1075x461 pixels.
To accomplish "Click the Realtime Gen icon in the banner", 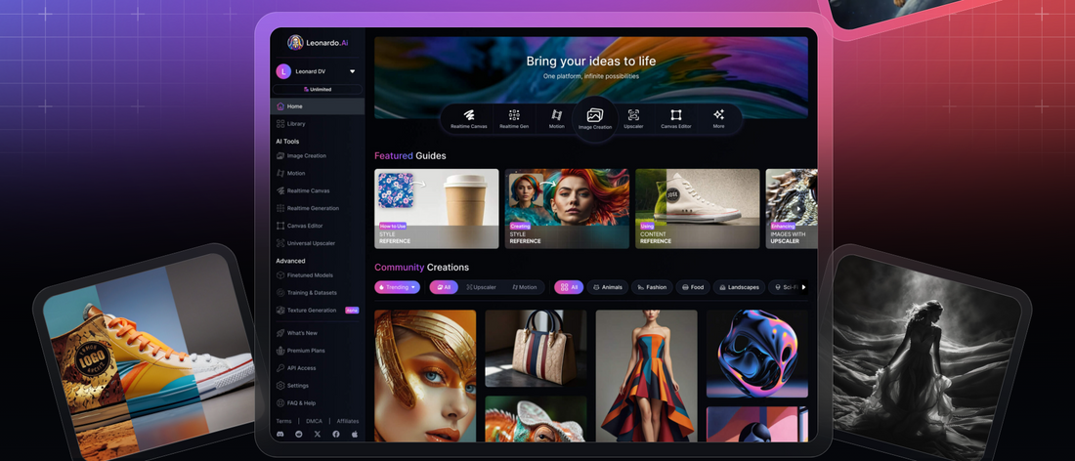I will (514, 118).
